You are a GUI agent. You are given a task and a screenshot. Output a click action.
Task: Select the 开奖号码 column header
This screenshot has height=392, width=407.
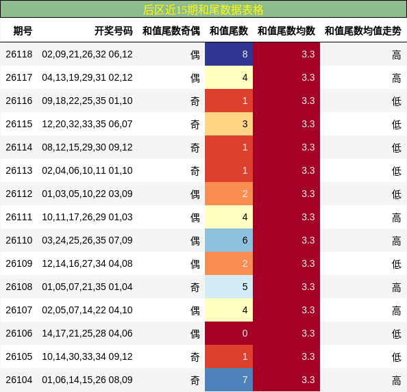(114, 31)
